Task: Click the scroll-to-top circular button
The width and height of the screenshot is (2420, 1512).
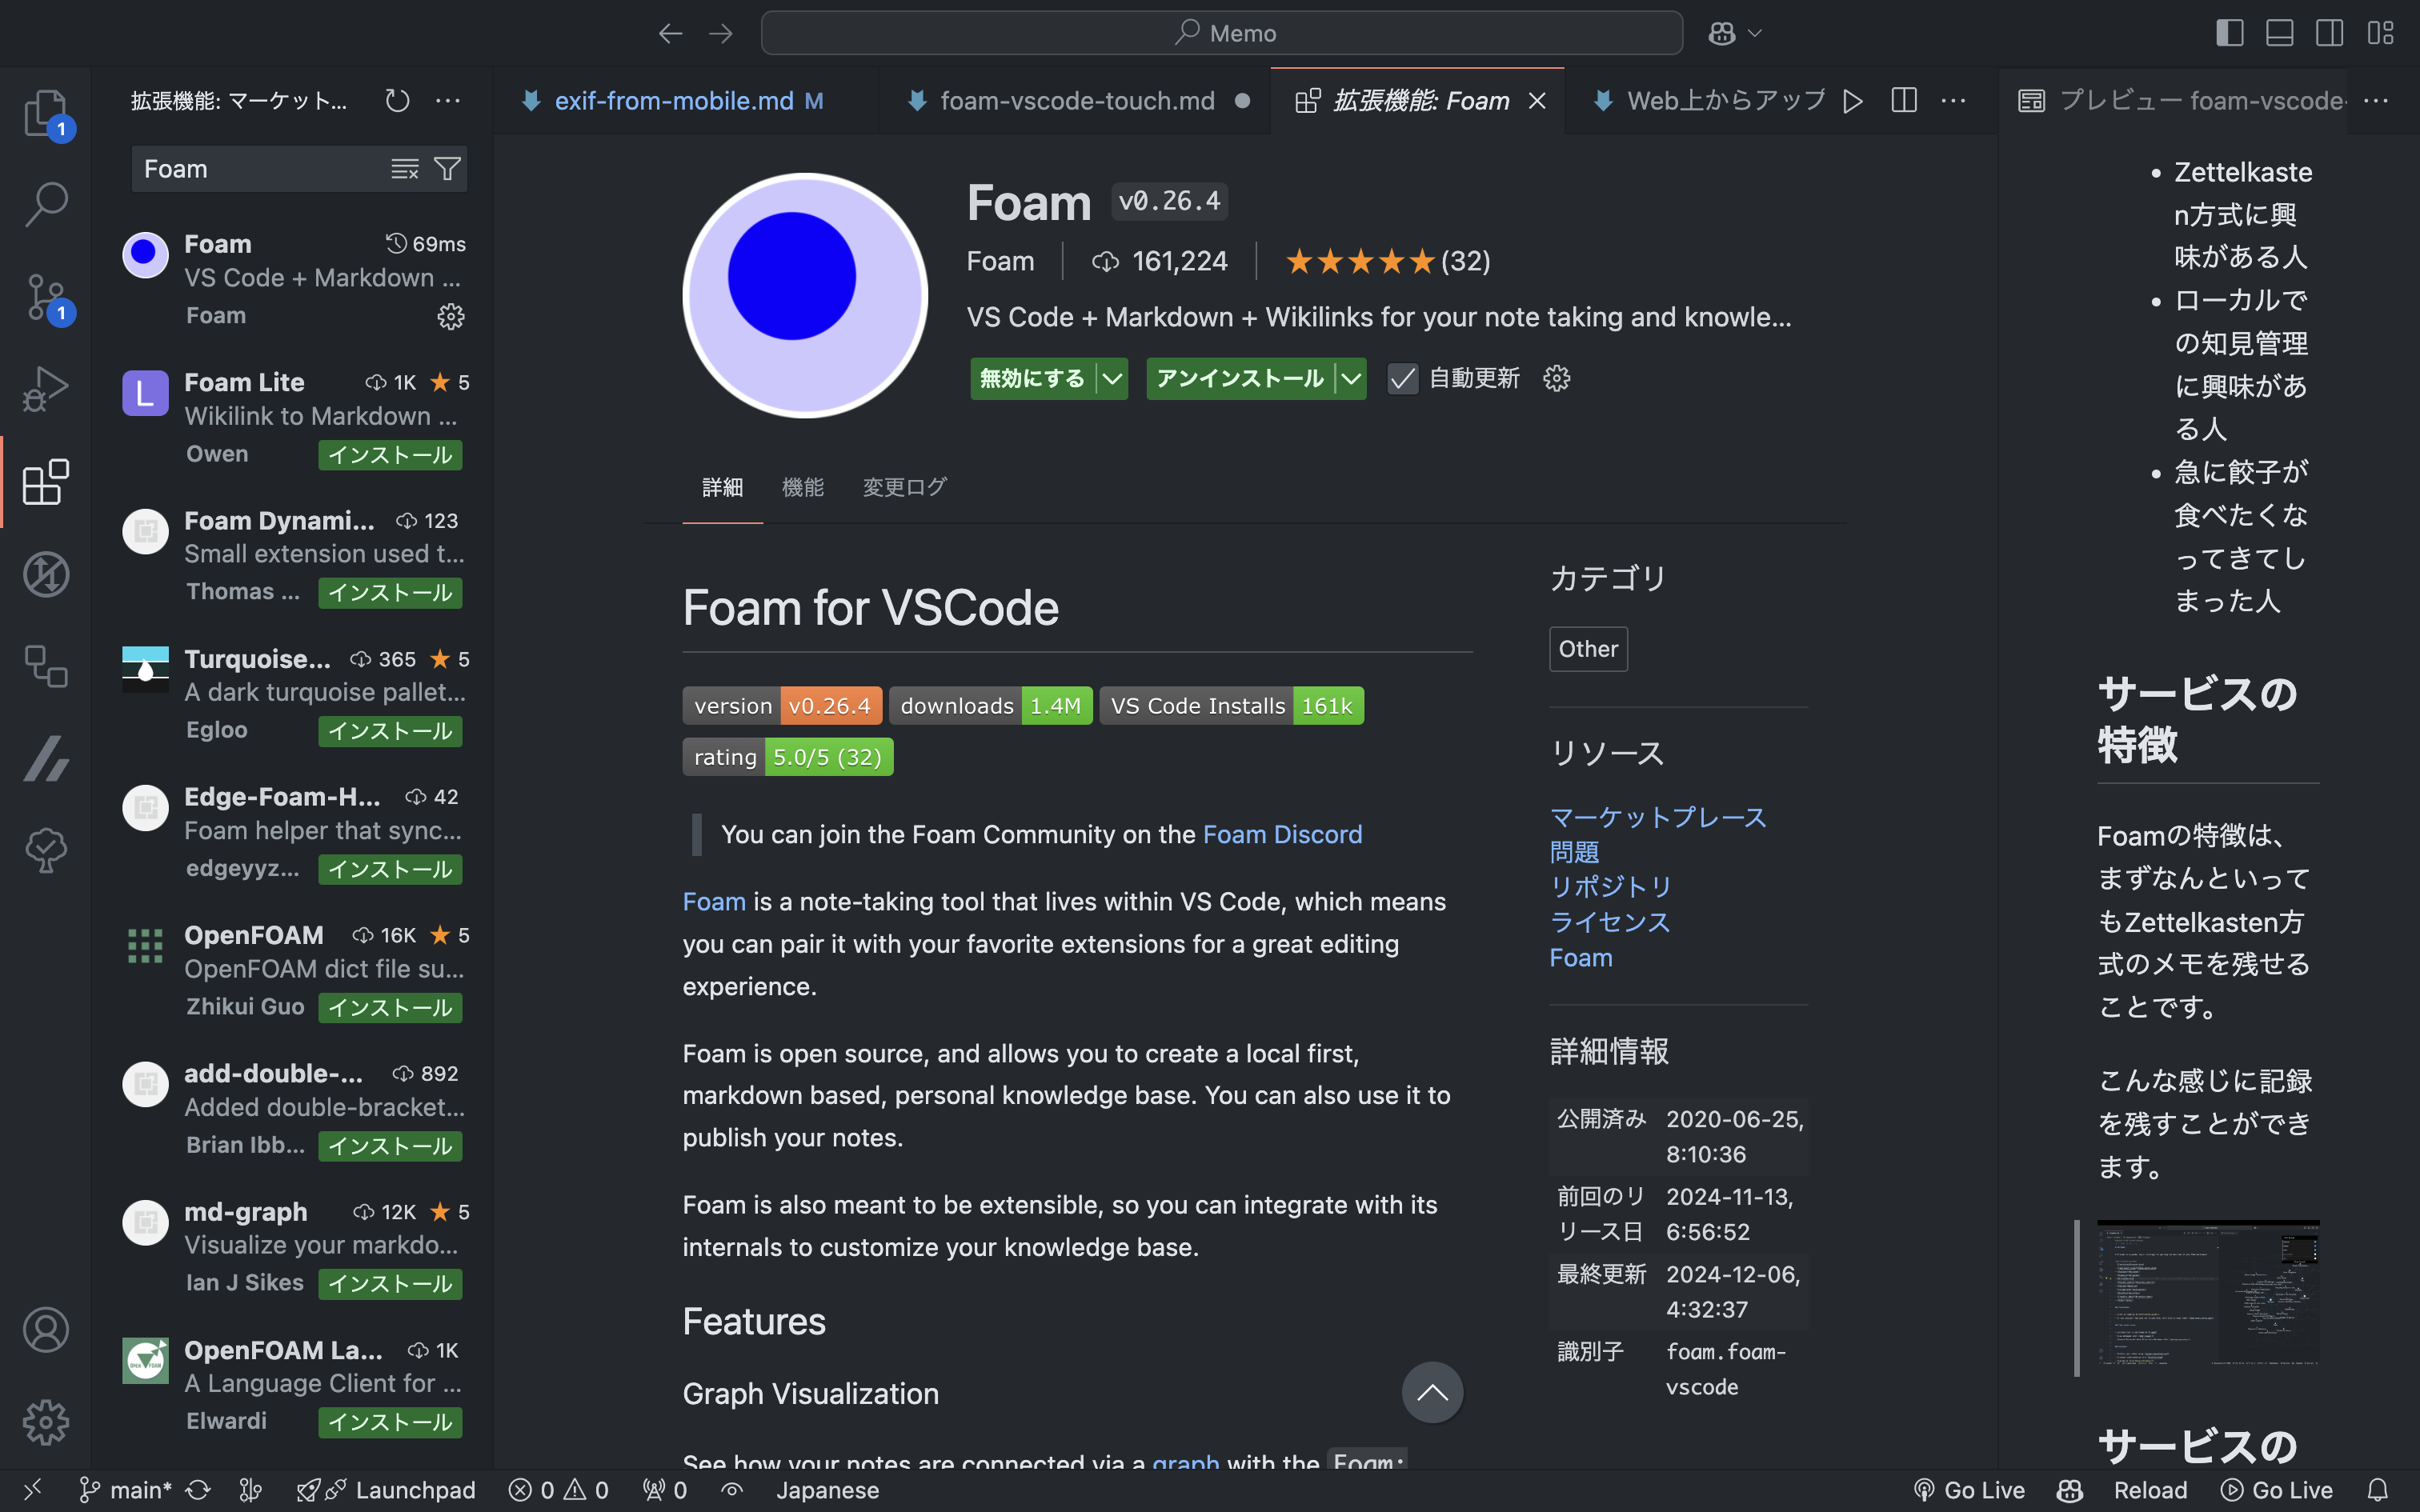Action: coord(1432,1392)
